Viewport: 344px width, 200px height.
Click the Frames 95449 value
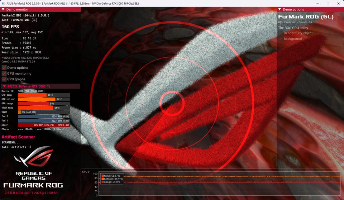(27, 43)
